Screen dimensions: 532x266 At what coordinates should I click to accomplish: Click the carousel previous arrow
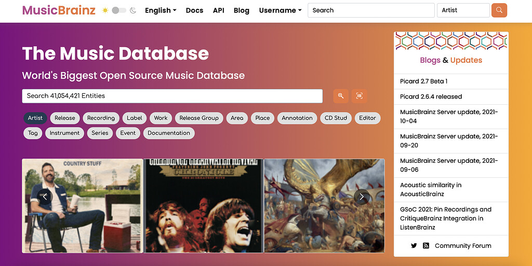coord(45,197)
